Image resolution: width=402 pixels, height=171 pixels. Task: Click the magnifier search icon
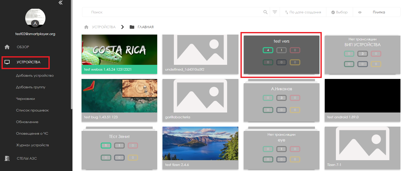point(265,12)
